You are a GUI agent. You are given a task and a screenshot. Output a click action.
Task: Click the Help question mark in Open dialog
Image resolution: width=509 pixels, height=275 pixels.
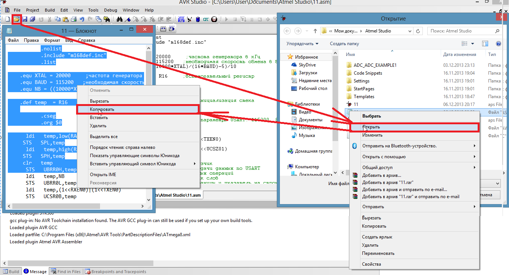(x=498, y=44)
